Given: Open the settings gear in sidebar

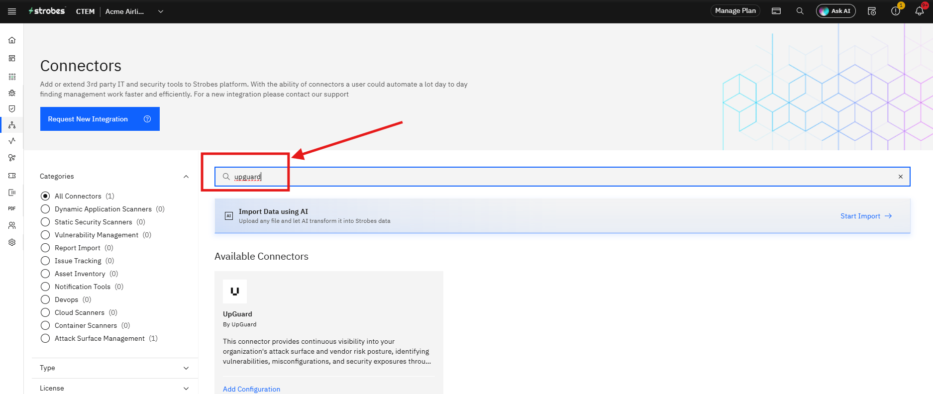Looking at the screenshot, I should (12, 242).
